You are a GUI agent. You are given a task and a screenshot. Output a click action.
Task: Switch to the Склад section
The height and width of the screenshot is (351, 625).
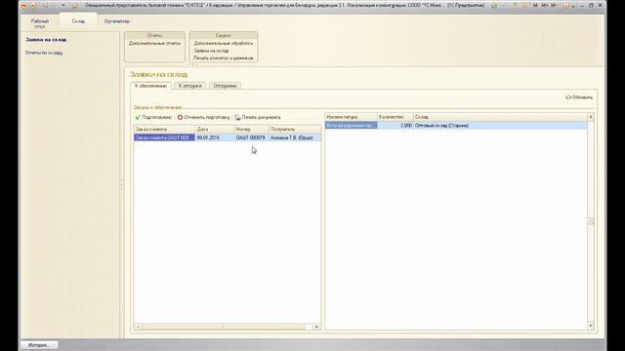coord(78,21)
